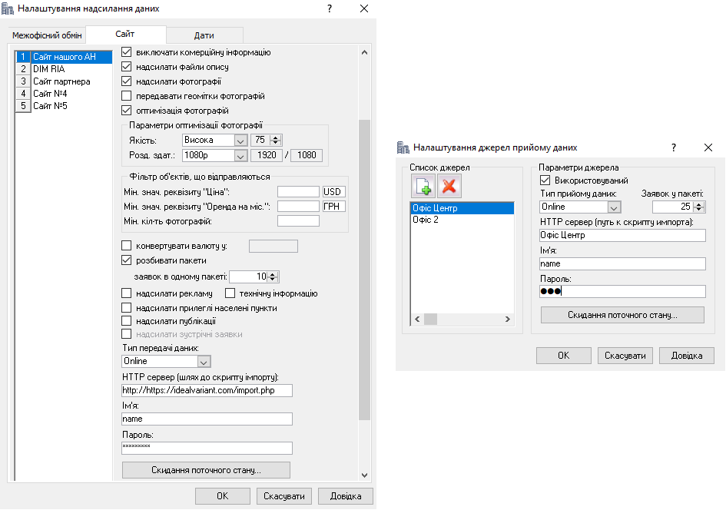The height and width of the screenshot is (510, 726).
Task: Open 'Тип прийому даних' Online dropdown
Action: [614, 207]
